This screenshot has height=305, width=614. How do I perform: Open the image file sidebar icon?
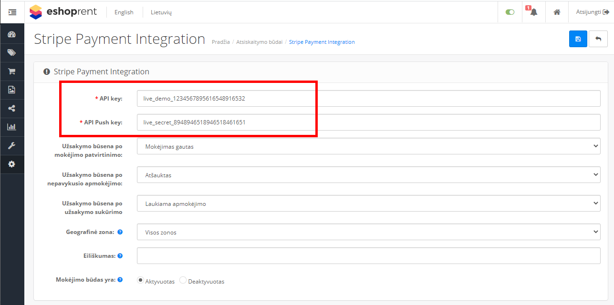point(12,90)
